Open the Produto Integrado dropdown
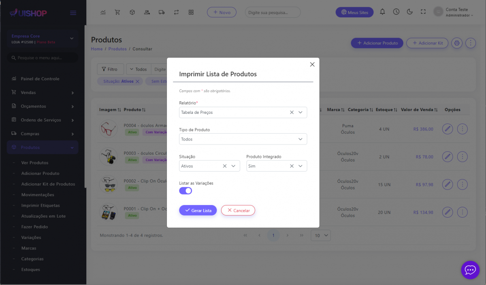This screenshot has width=486, height=285. pos(300,166)
